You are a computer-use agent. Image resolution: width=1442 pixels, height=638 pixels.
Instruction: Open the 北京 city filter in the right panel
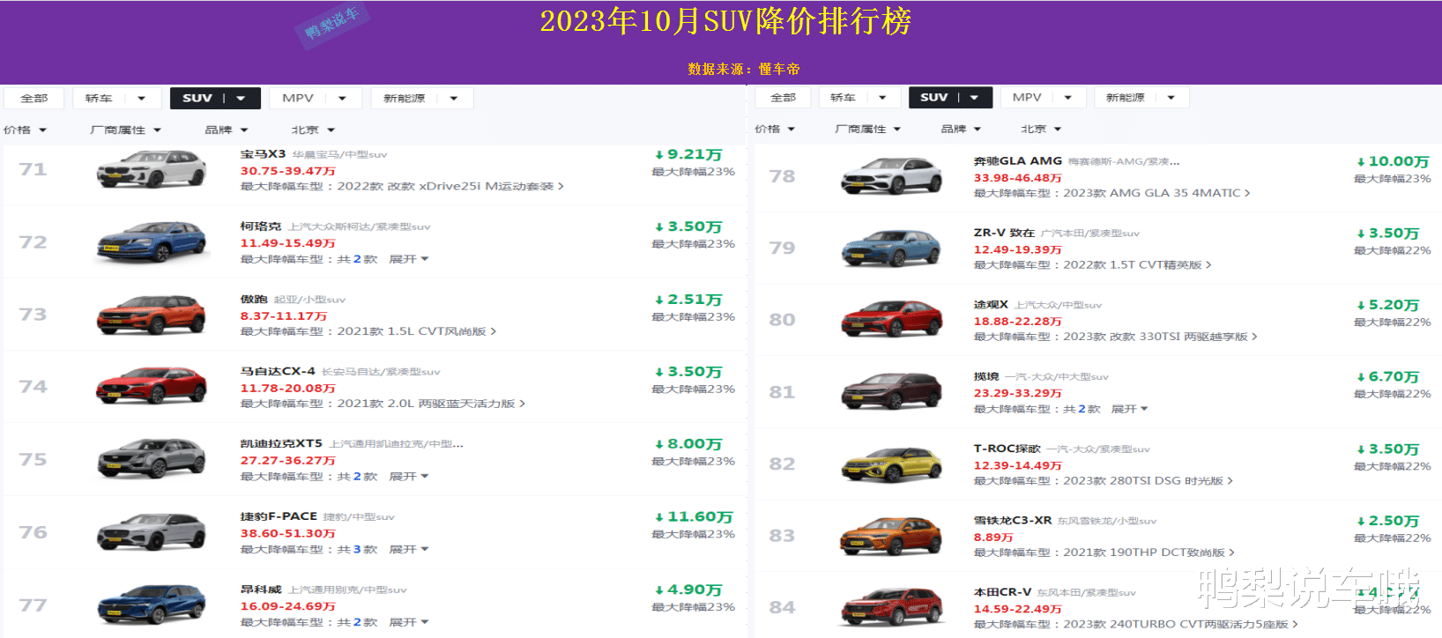1041,129
